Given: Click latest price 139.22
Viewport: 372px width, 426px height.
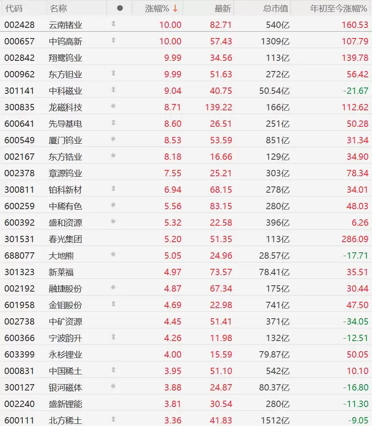Looking at the screenshot, I should [x=218, y=107].
